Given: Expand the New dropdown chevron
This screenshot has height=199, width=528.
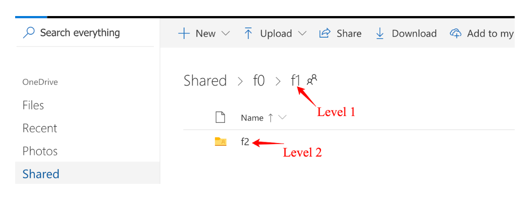Looking at the screenshot, I should [225, 33].
